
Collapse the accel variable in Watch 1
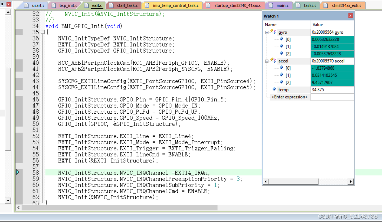click(x=267, y=61)
